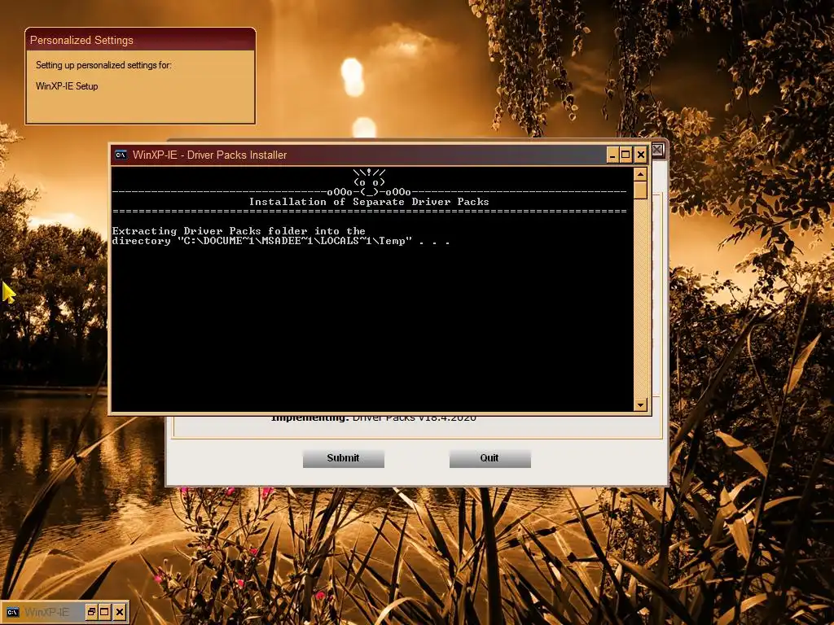
Task: Click the Submit button
Action: tap(343, 458)
